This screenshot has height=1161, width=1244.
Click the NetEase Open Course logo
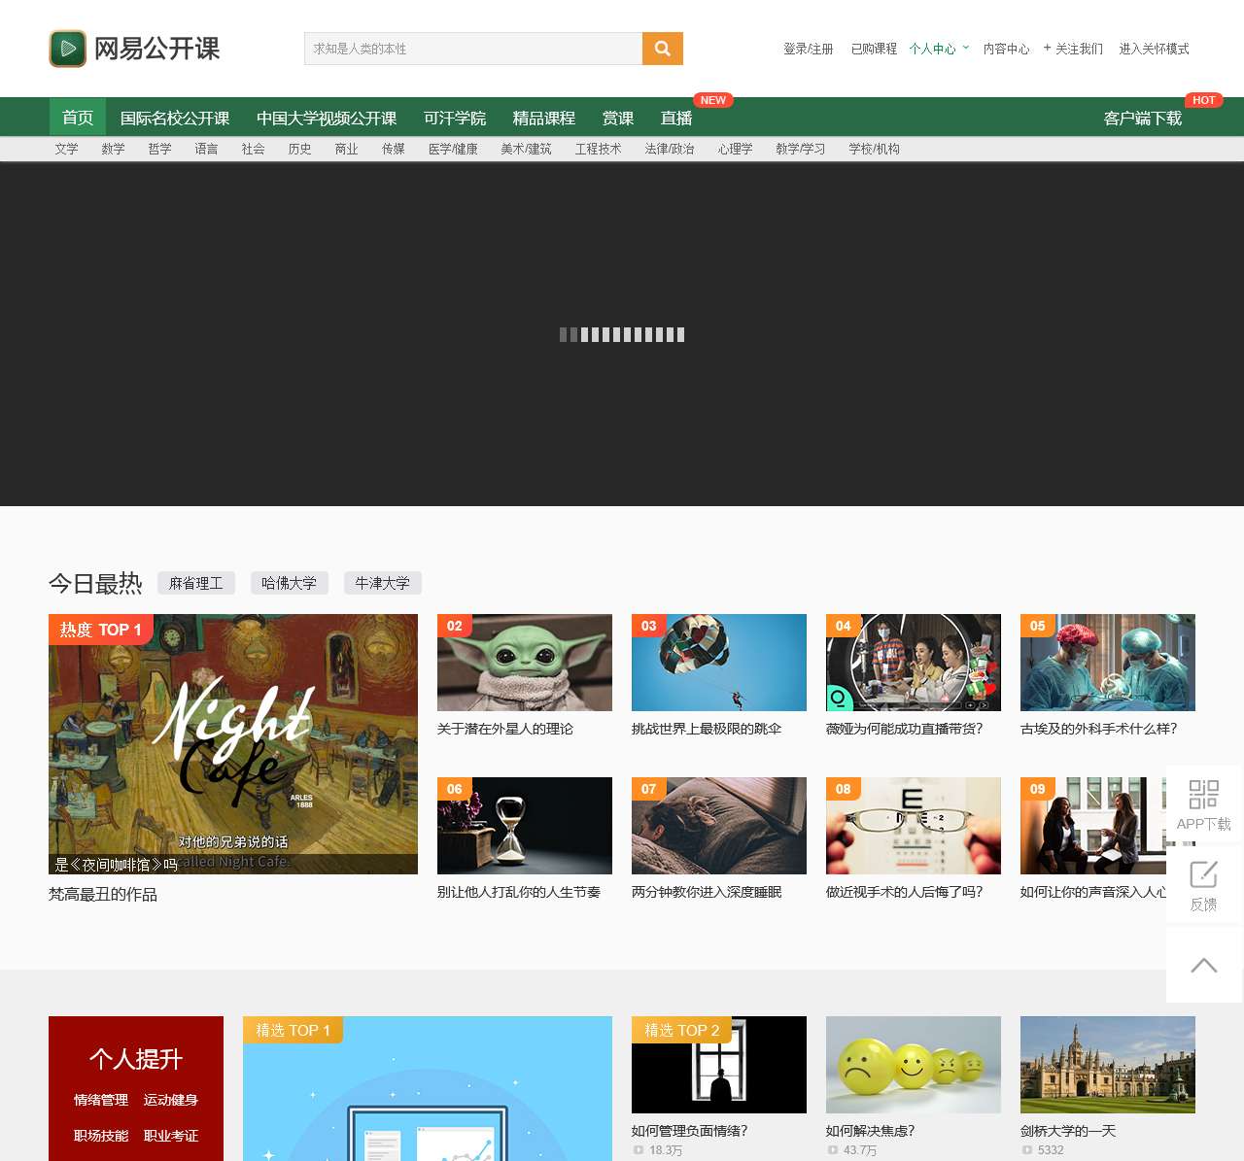[135, 49]
